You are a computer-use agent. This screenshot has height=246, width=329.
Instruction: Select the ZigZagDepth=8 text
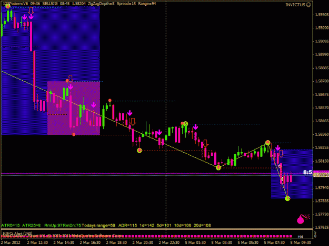pos(101,4)
